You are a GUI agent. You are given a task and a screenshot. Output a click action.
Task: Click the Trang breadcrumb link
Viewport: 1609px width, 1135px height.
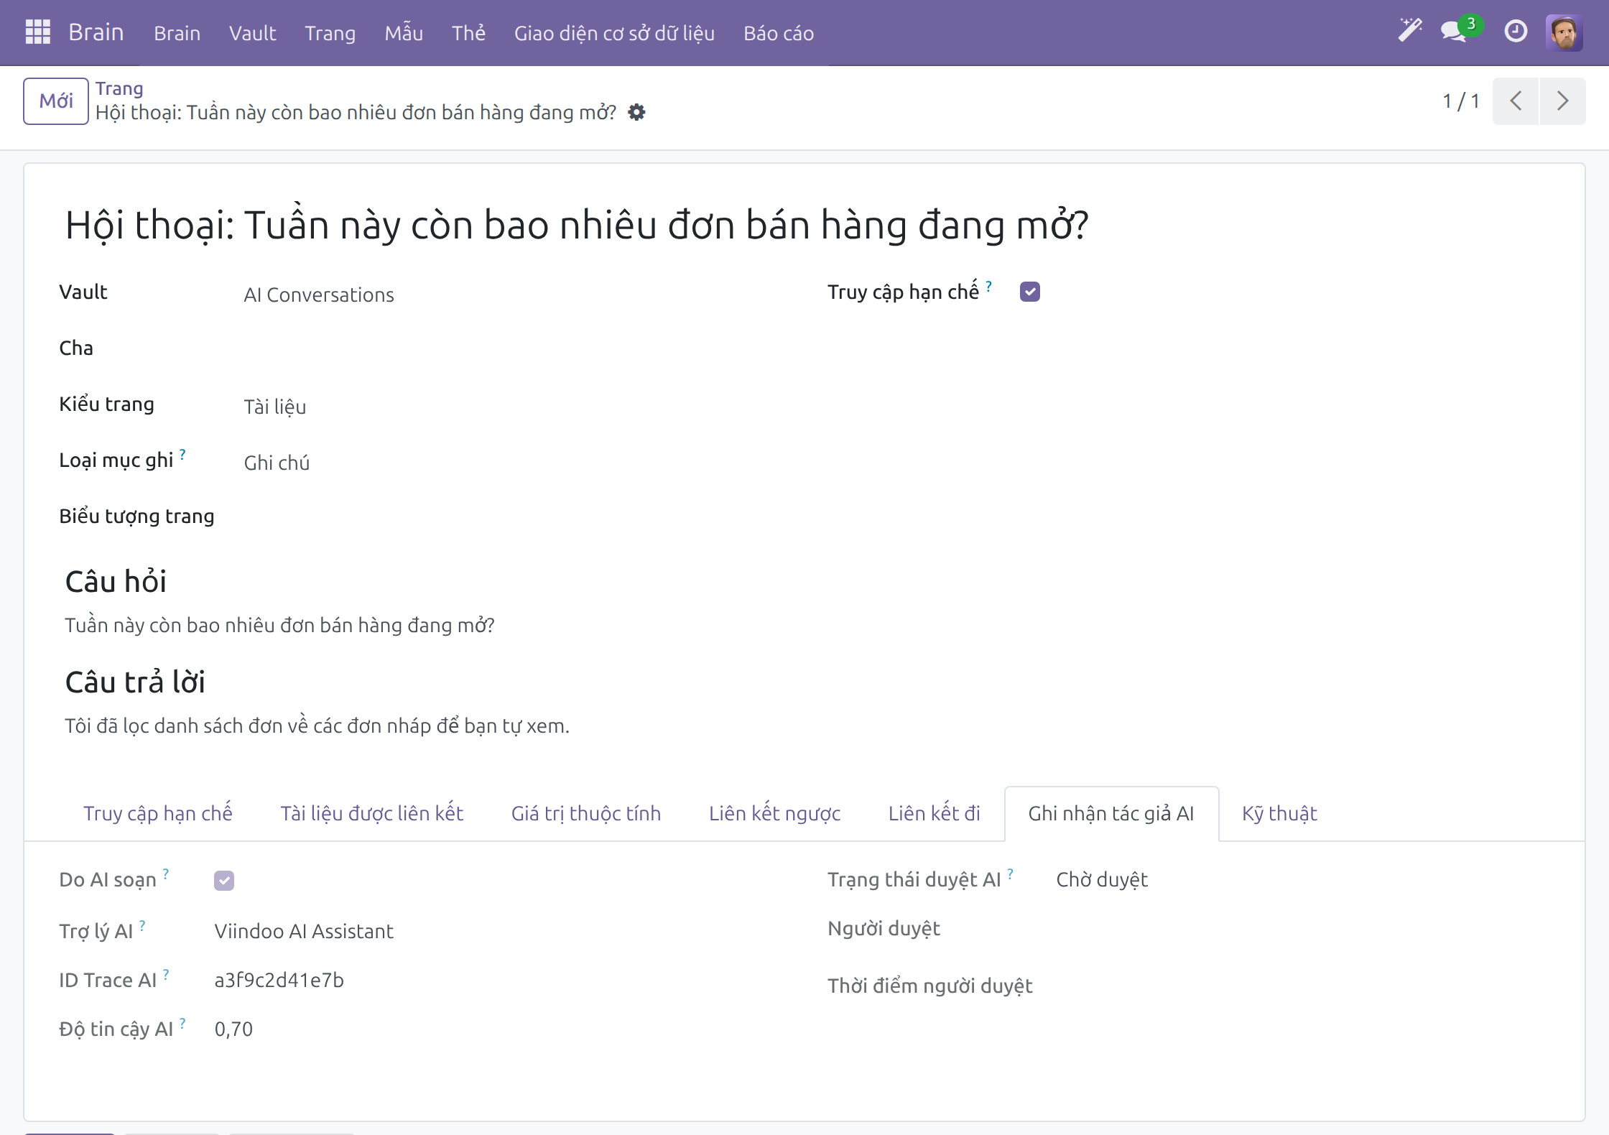click(119, 88)
